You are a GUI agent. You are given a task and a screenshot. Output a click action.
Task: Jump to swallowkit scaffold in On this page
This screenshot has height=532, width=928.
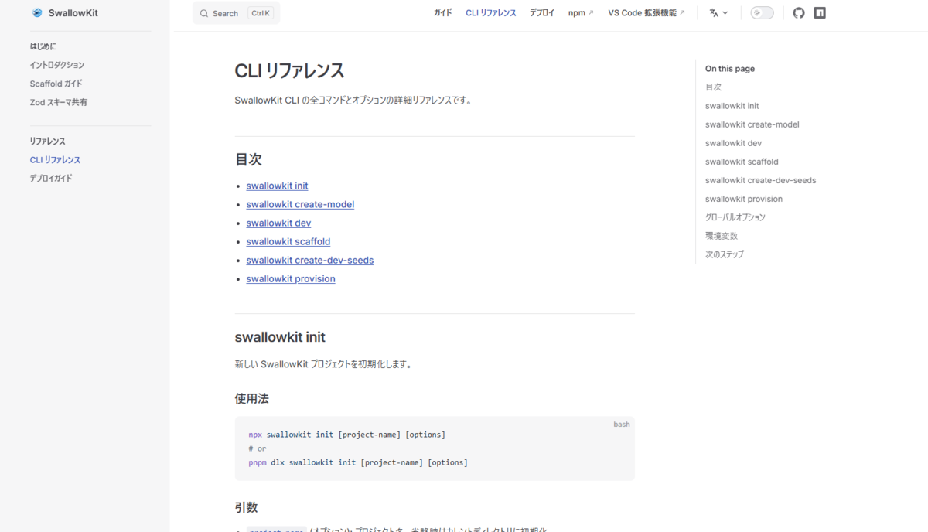point(742,162)
